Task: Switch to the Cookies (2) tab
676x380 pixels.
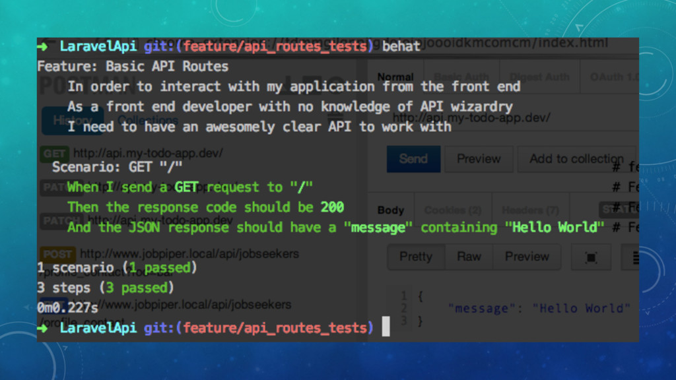Action: click(453, 210)
